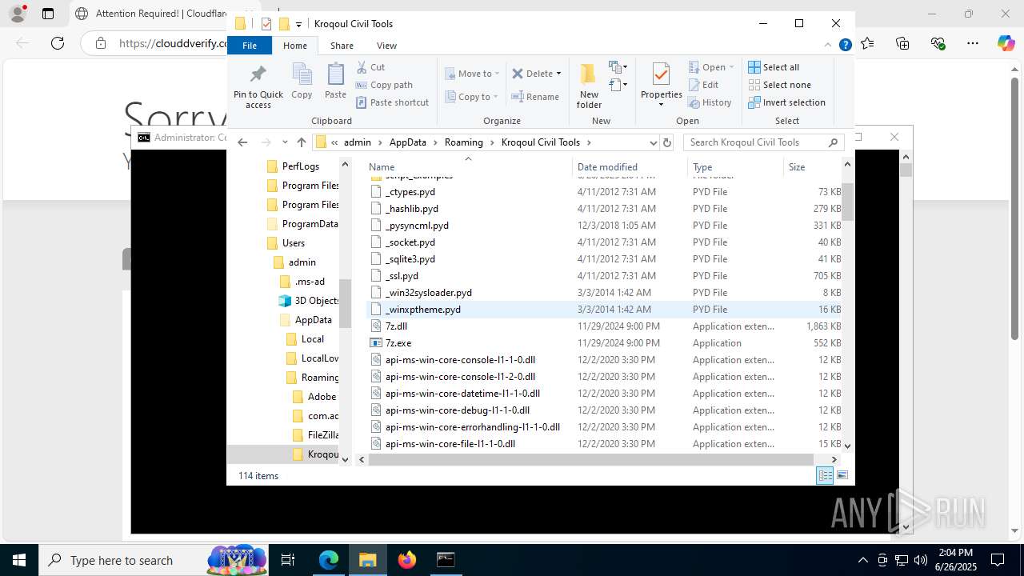Screen dimensions: 1024x576
Task: Open History in the ribbon
Action: point(710,102)
